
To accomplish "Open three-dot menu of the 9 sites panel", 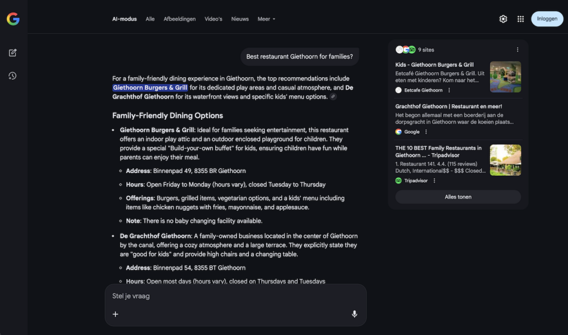I will [x=518, y=49].
